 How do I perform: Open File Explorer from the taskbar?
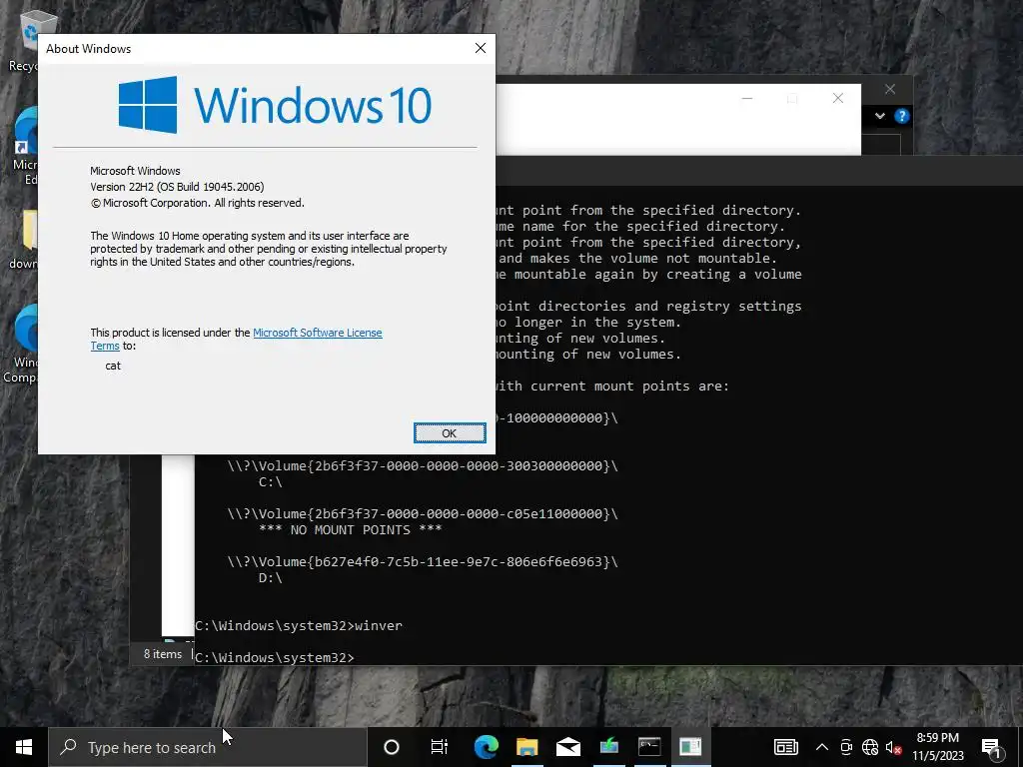527,747
